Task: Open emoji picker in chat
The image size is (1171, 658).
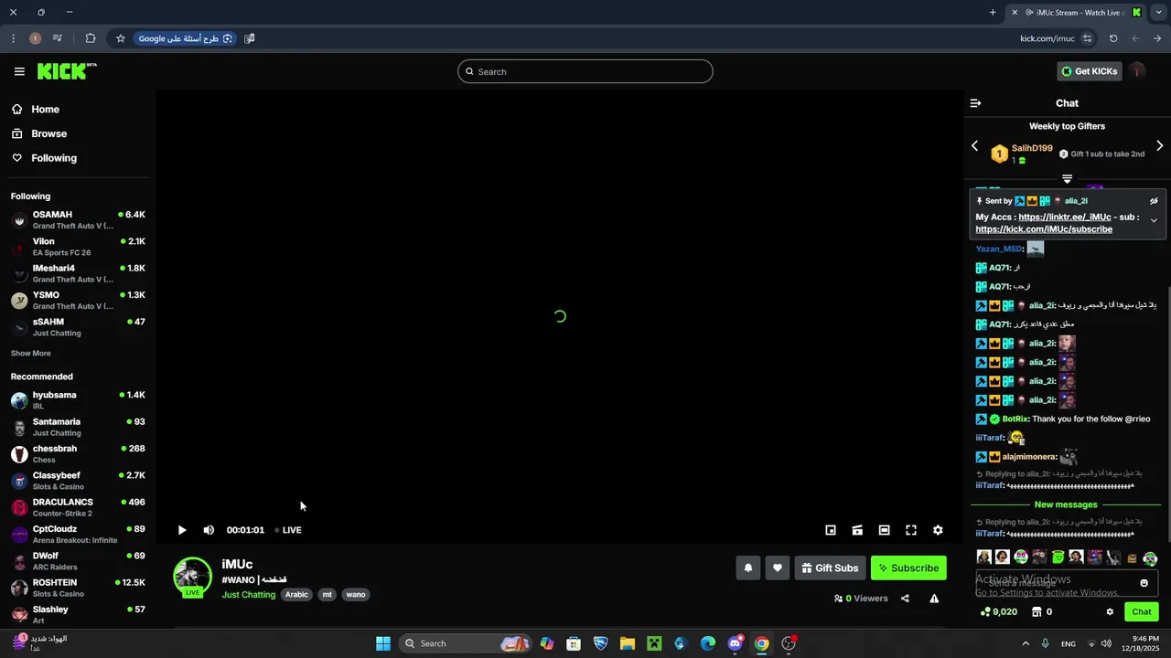Action: pos(1144,583)
